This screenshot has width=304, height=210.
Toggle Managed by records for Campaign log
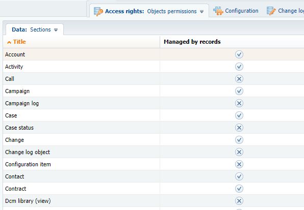pos(239,103)
